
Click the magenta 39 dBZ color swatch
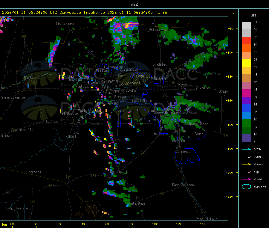pos(246,93)
